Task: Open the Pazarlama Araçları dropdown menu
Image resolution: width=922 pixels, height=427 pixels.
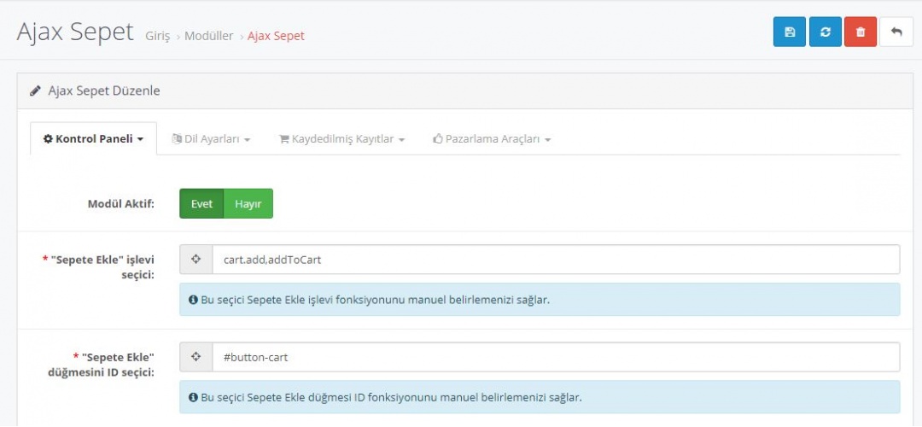Action: point(492,139)
